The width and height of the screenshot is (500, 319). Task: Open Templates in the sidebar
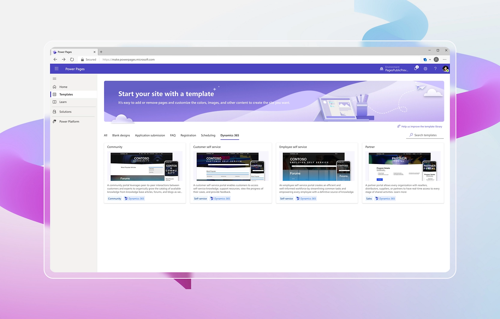pos(74,94)
